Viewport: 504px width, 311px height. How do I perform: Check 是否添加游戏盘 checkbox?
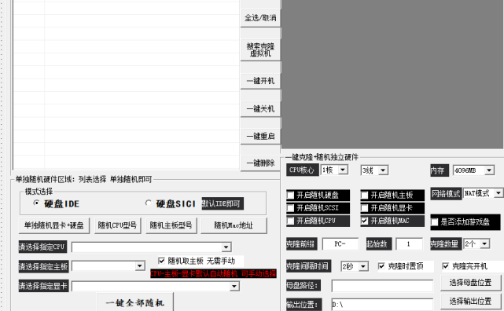point(435,222)
